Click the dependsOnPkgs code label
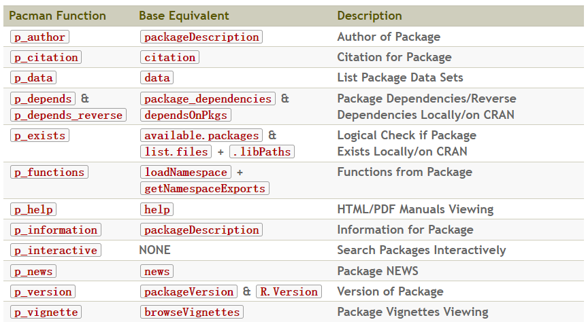Screen dimensions: 586x322 point(186,115)
